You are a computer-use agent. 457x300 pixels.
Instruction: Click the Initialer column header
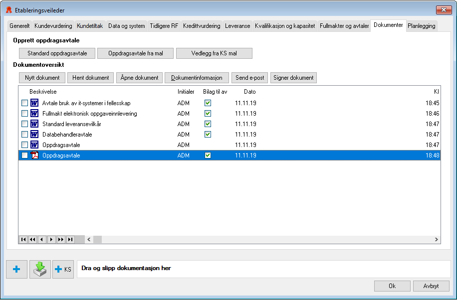point(186,92)
